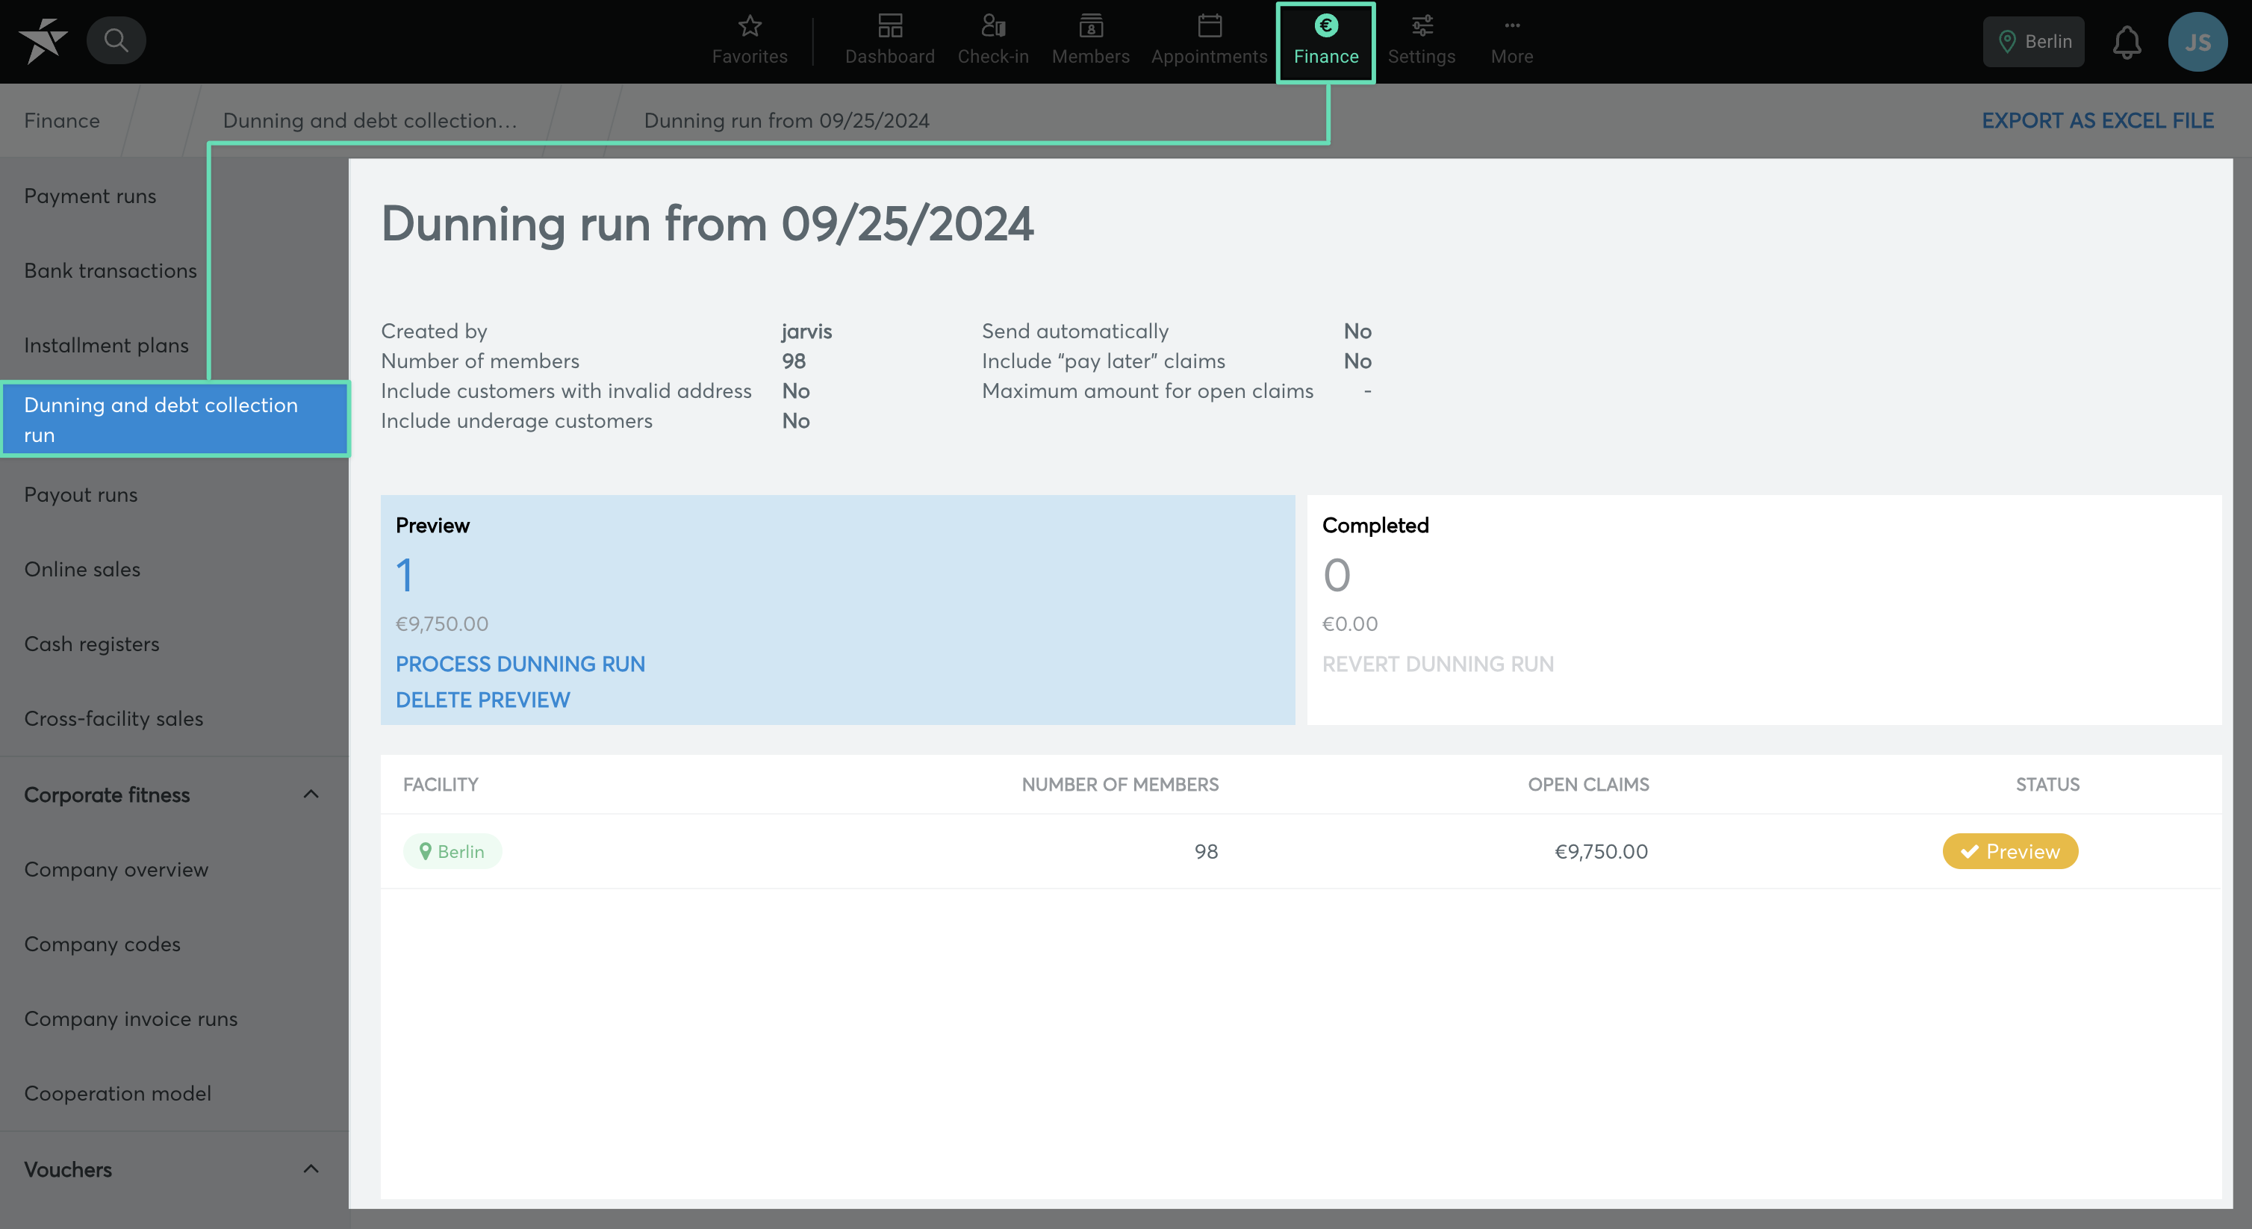Click the page title Dunning run from 09/25/2024
The image size is (2252, 1229).
[x=707, y=224]
